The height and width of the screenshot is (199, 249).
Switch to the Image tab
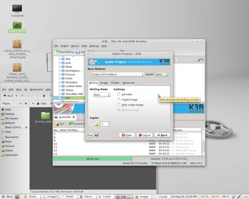(x=104, y=83)
